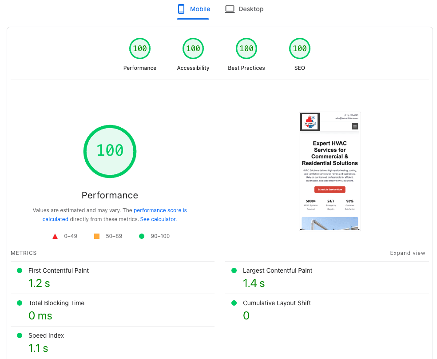Open the HVAC page screenshot thumbnail
This screenshot has height=359, width=437.
point(330,171)
